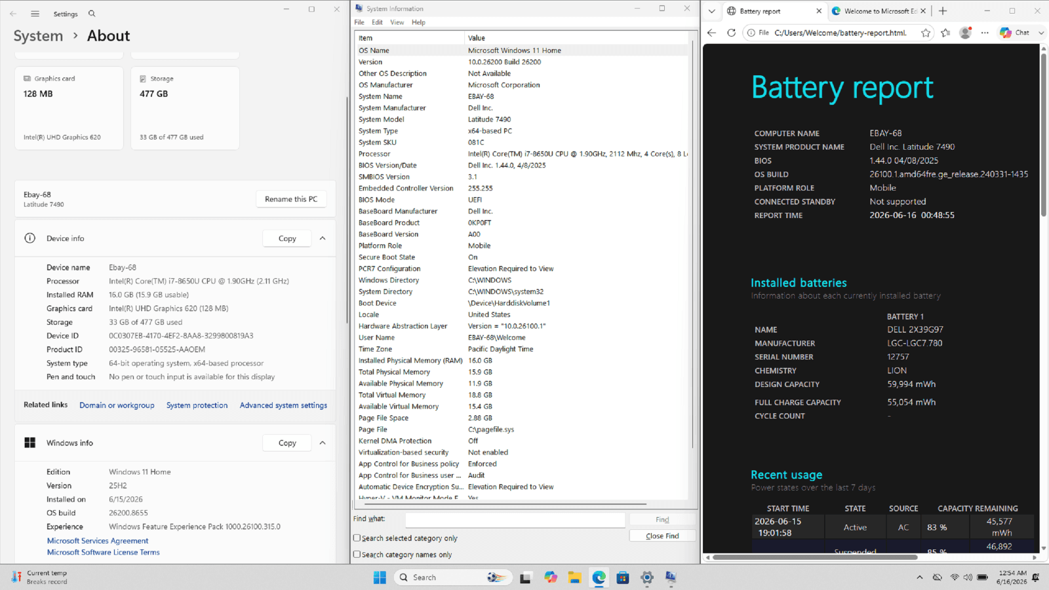Open Edge Settings and more menu
The height and width of the screenshot is (590, 1049).
coord(985,33)
